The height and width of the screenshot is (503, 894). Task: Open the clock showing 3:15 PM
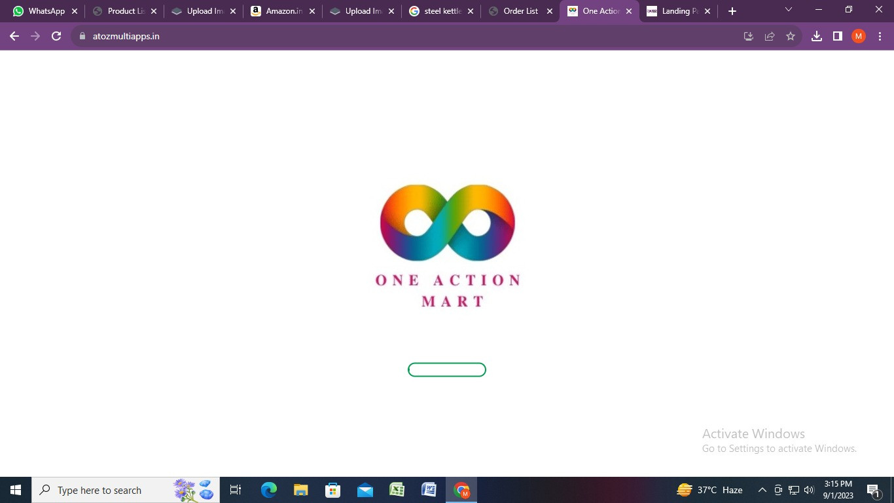(838, 490)
